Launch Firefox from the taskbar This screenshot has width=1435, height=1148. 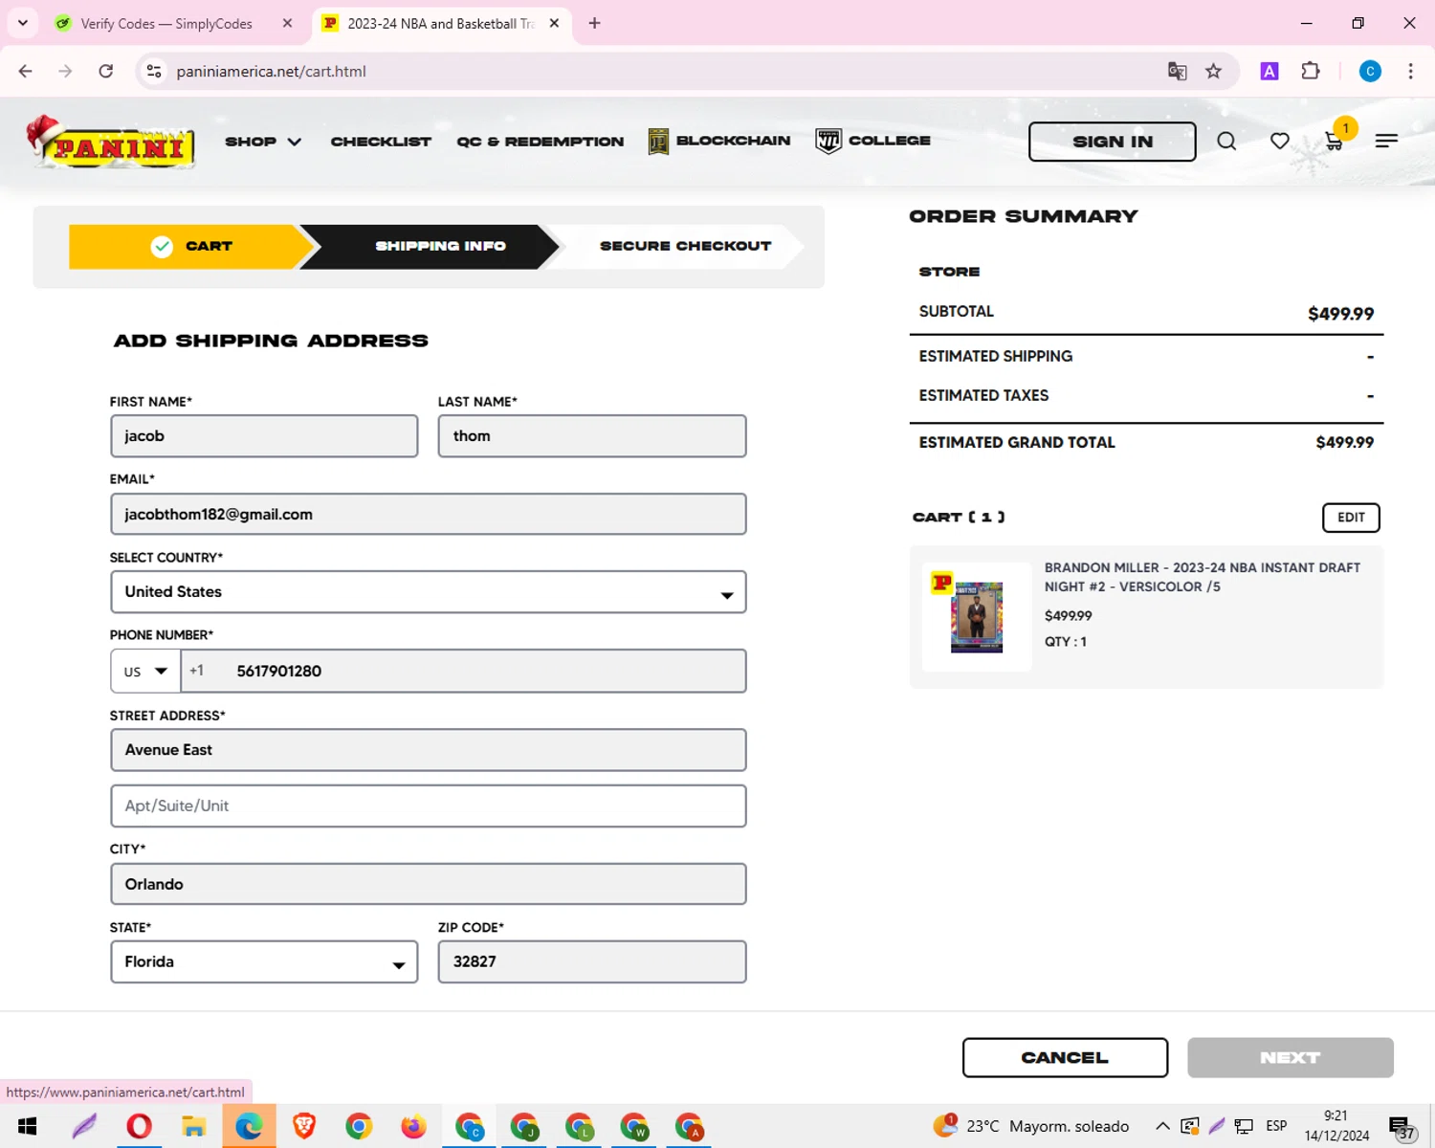point(413,1126)
